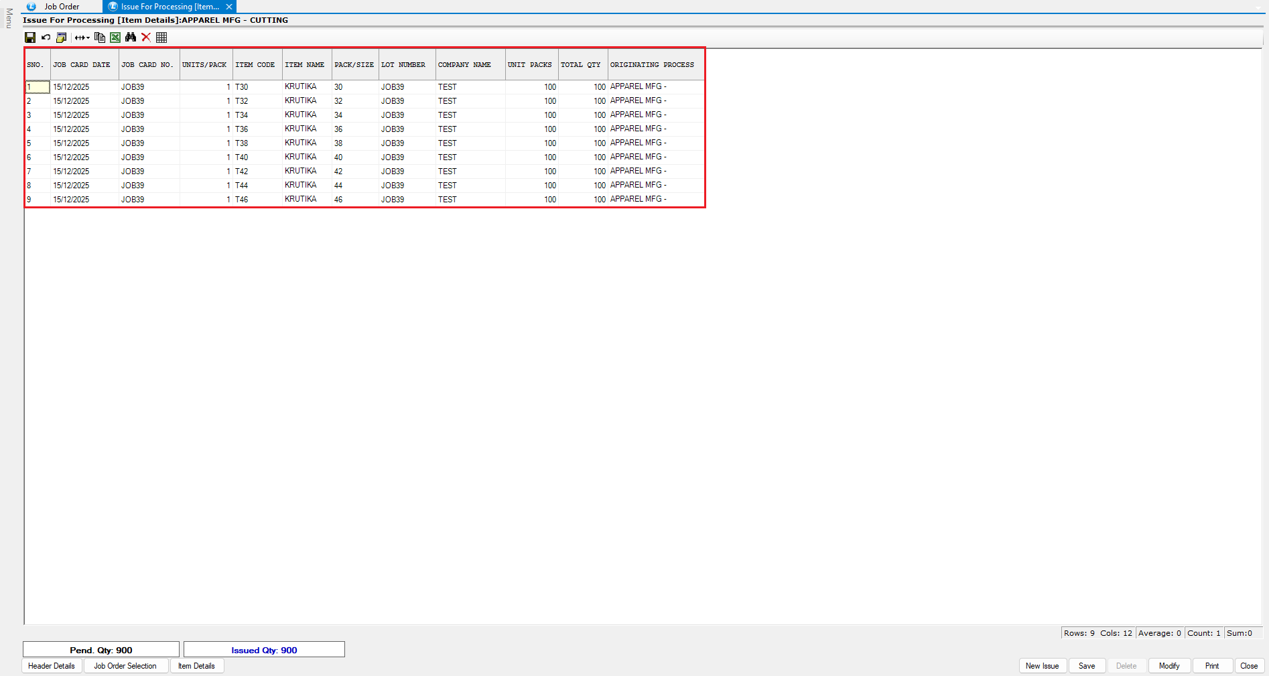Screen dimensions: 1269x676
Task: Click the copy icon in toolbar
Action: [x=100, y=38]
